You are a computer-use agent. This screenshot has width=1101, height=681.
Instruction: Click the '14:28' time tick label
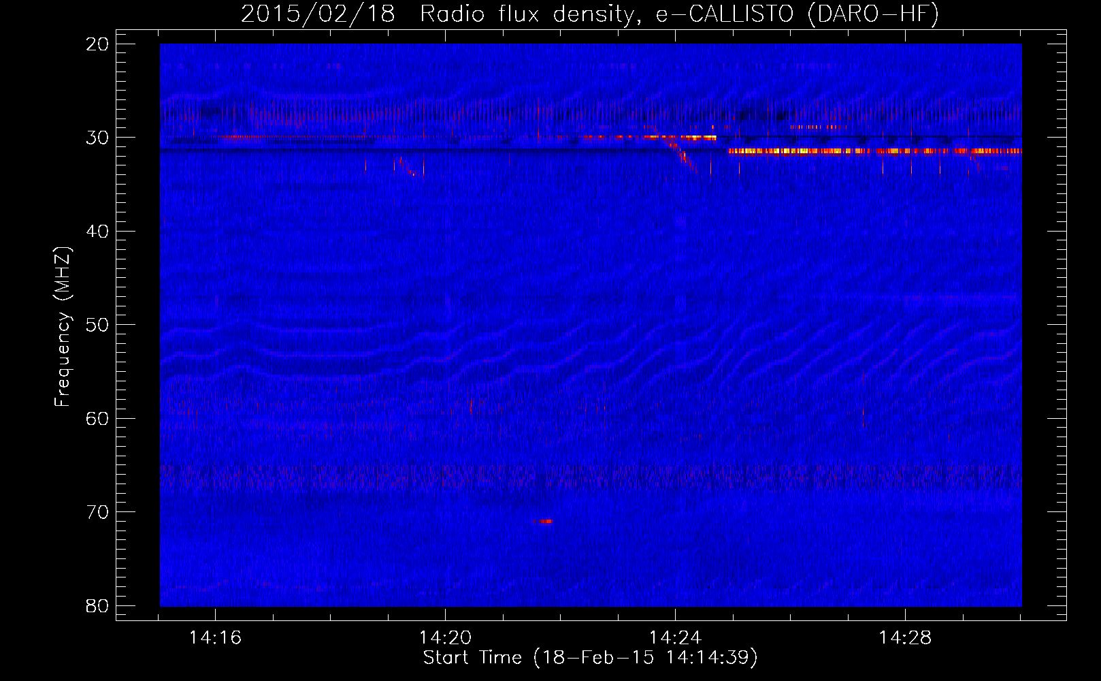coord(905,638)
